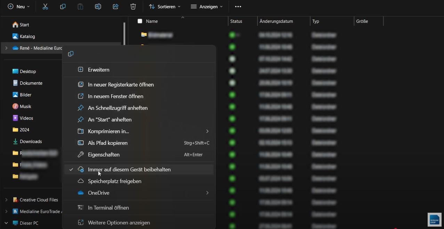Click the Paste clipboard icon in toolbar
This screenshot has height=229, width=444.
80,7
